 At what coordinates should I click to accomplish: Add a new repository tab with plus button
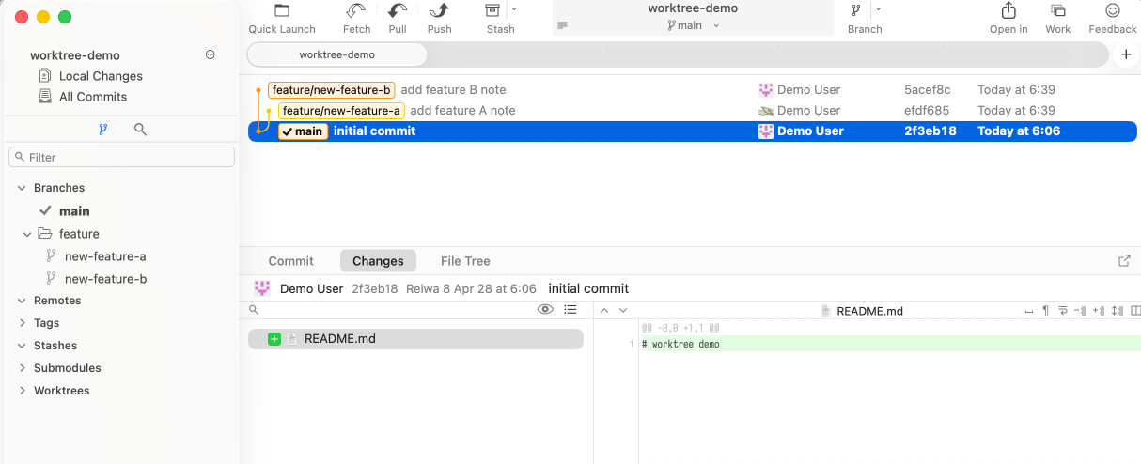[x=1126, y=54]
